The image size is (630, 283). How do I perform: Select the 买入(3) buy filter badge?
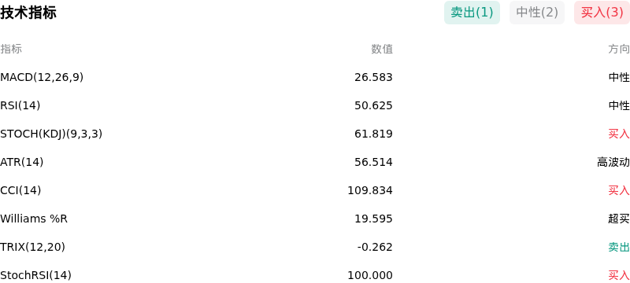coord(602,13)
